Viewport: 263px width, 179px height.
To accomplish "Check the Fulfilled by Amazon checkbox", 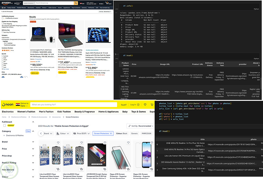I will coord(3,18).
